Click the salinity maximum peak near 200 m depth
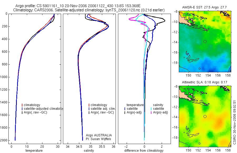The image size is (237, 153). 108,27
